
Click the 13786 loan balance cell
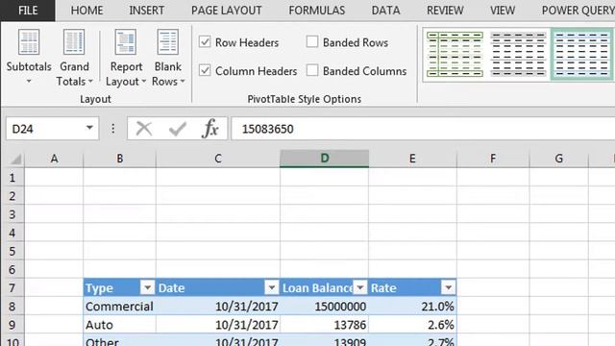click(x=325, y=325)
